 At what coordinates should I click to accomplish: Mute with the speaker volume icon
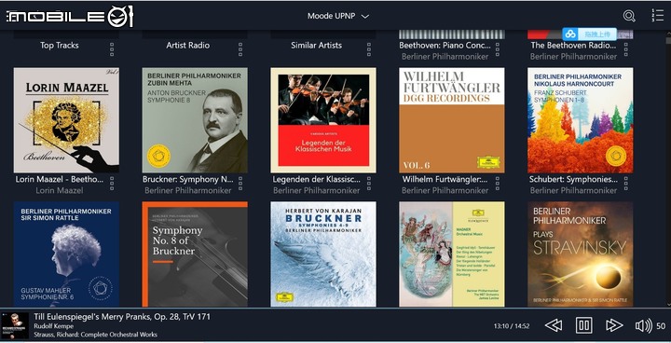[644, 326]
